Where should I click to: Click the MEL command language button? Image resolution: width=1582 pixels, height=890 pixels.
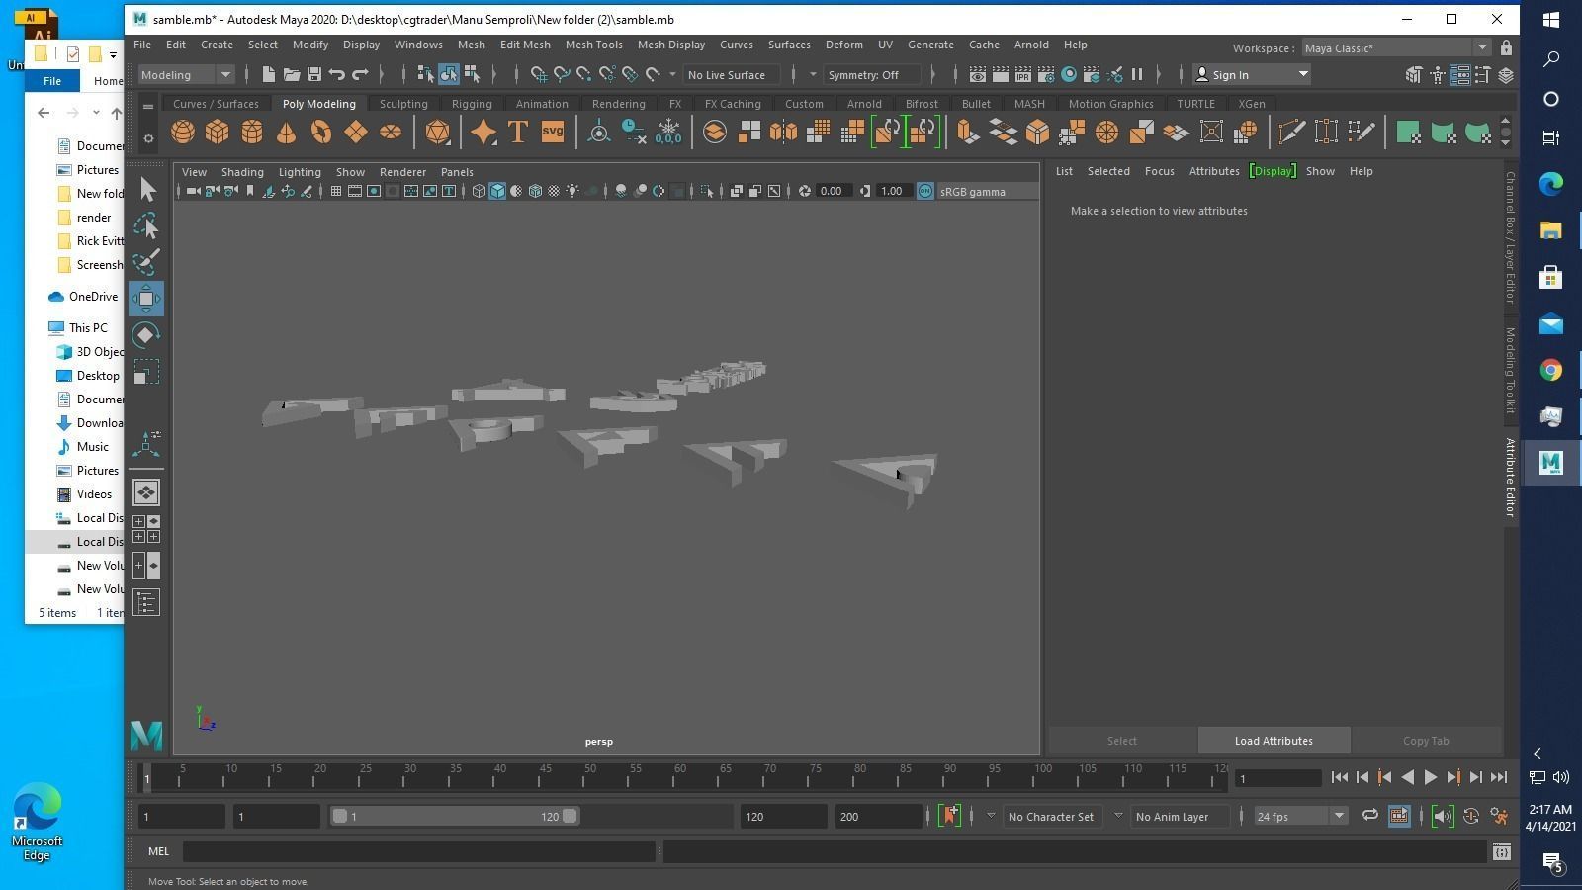(158, 851)
